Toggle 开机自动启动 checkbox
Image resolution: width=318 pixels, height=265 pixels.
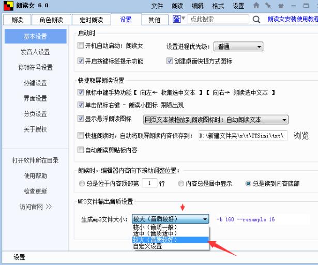(x=81, y=45)
